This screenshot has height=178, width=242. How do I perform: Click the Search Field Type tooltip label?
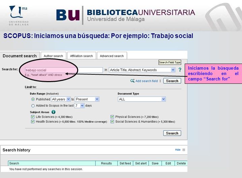click(170, 62)
